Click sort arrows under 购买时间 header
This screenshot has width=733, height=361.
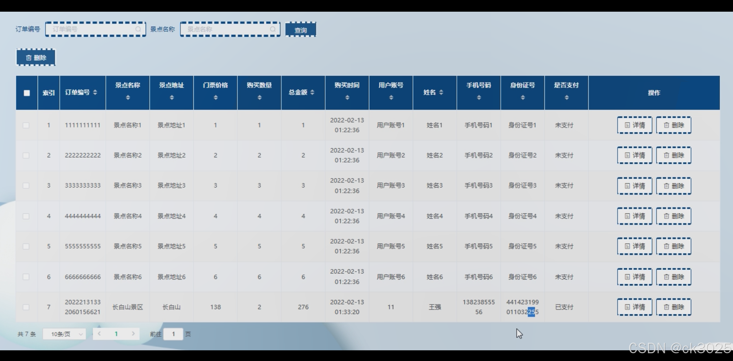click(x=347, y=98)
